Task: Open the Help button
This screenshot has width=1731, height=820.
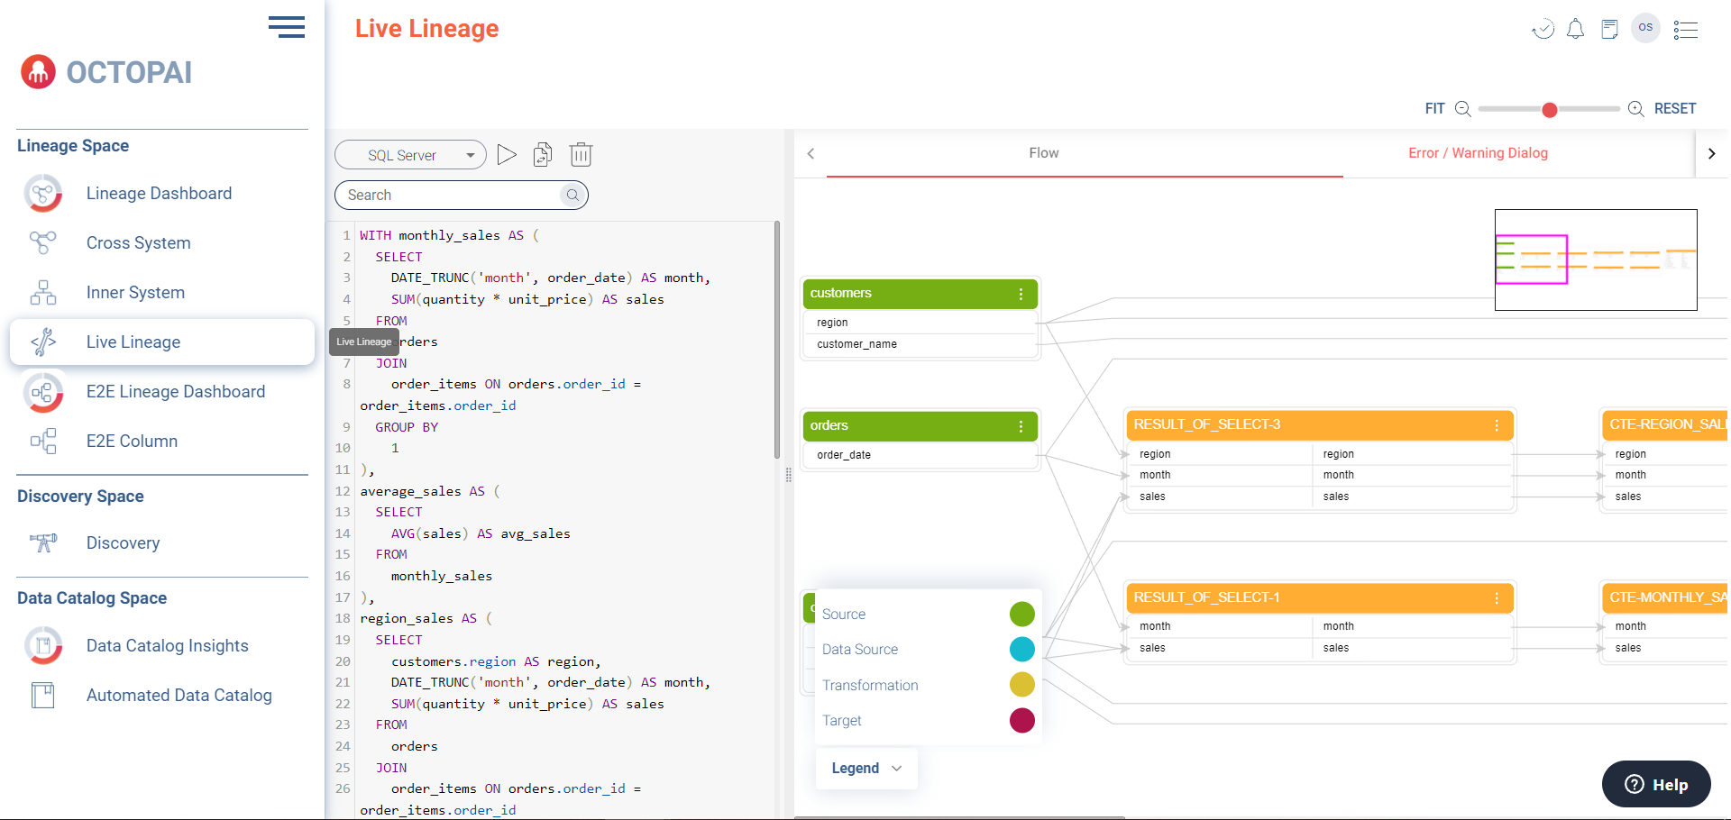Action: click(x=1656, y=784)
